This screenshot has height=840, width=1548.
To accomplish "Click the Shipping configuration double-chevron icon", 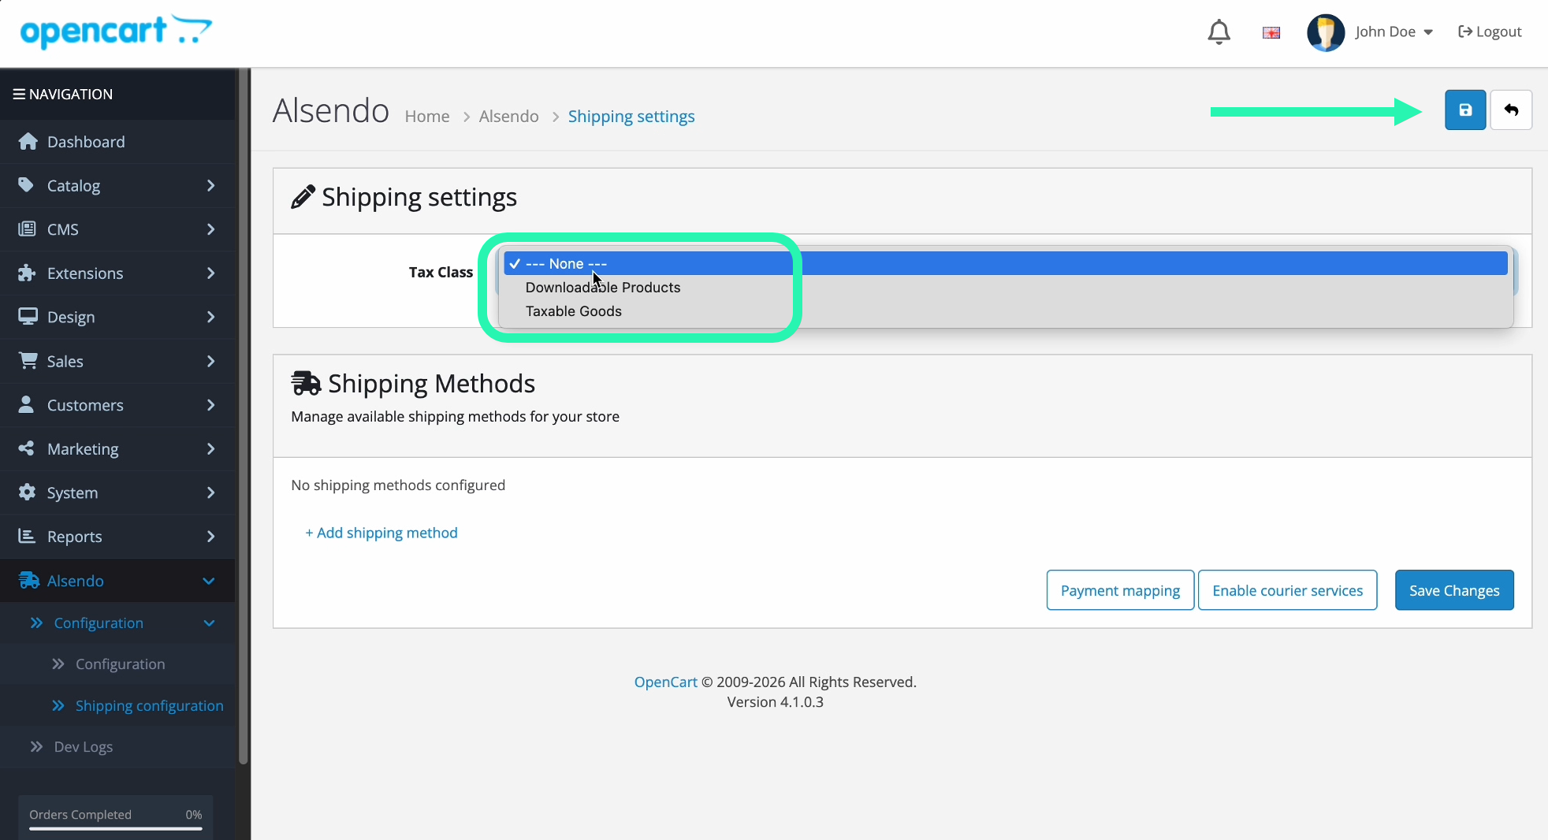I will (x=58, y=705).
